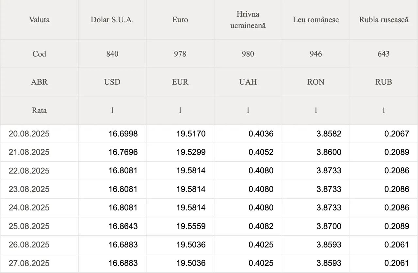Select the Valuta header cell
Viewport: 418px width, 273px height.
click(x=39, y=20)
